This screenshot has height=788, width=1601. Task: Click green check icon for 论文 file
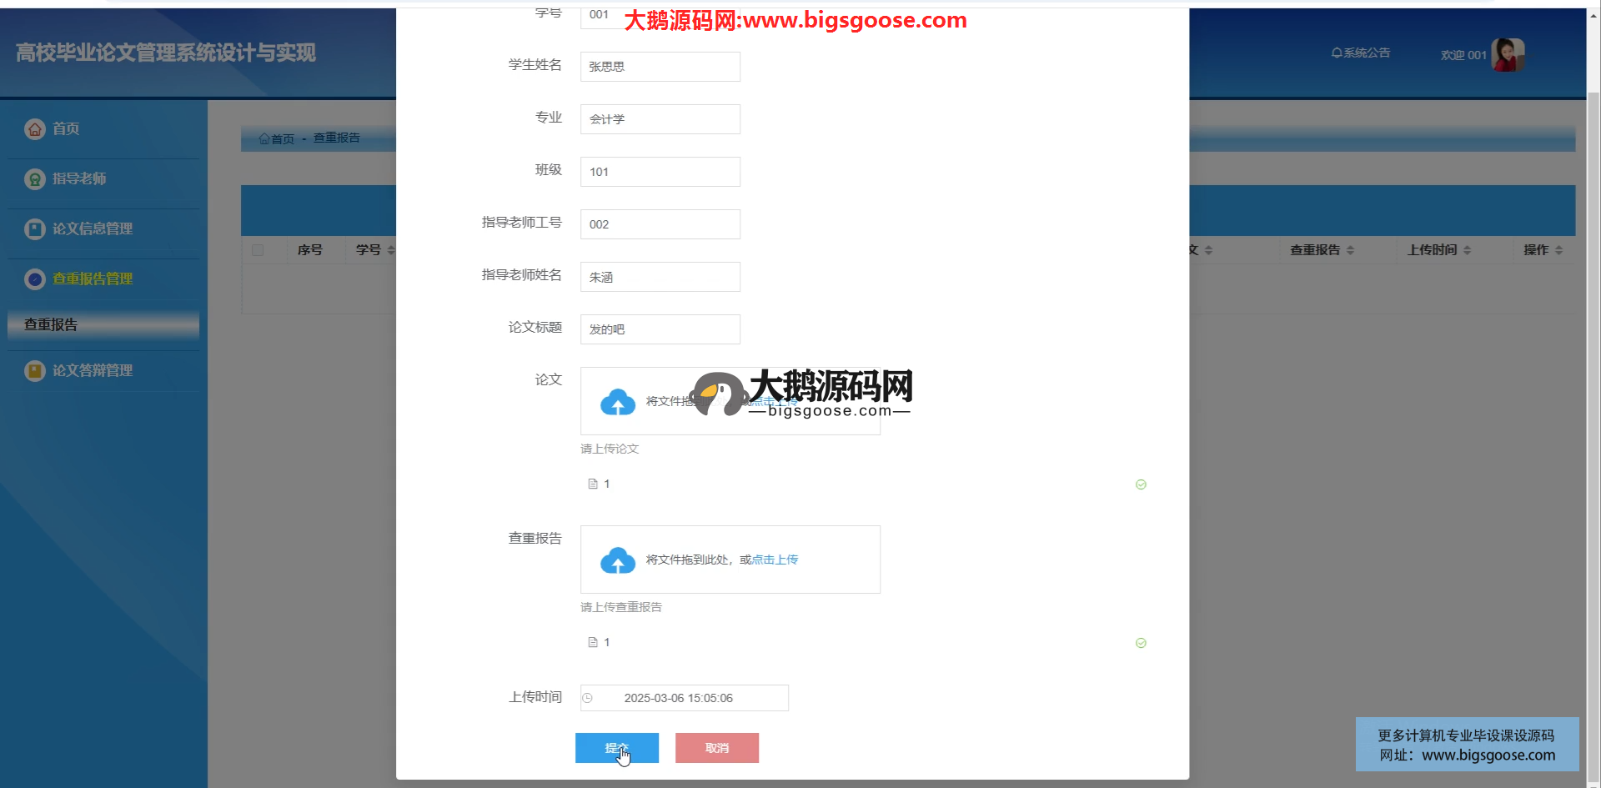pos(1141,484)
